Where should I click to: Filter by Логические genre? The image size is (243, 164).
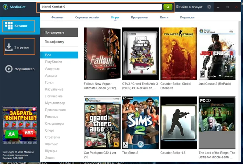pyautogui.click(x=54, y=96)
